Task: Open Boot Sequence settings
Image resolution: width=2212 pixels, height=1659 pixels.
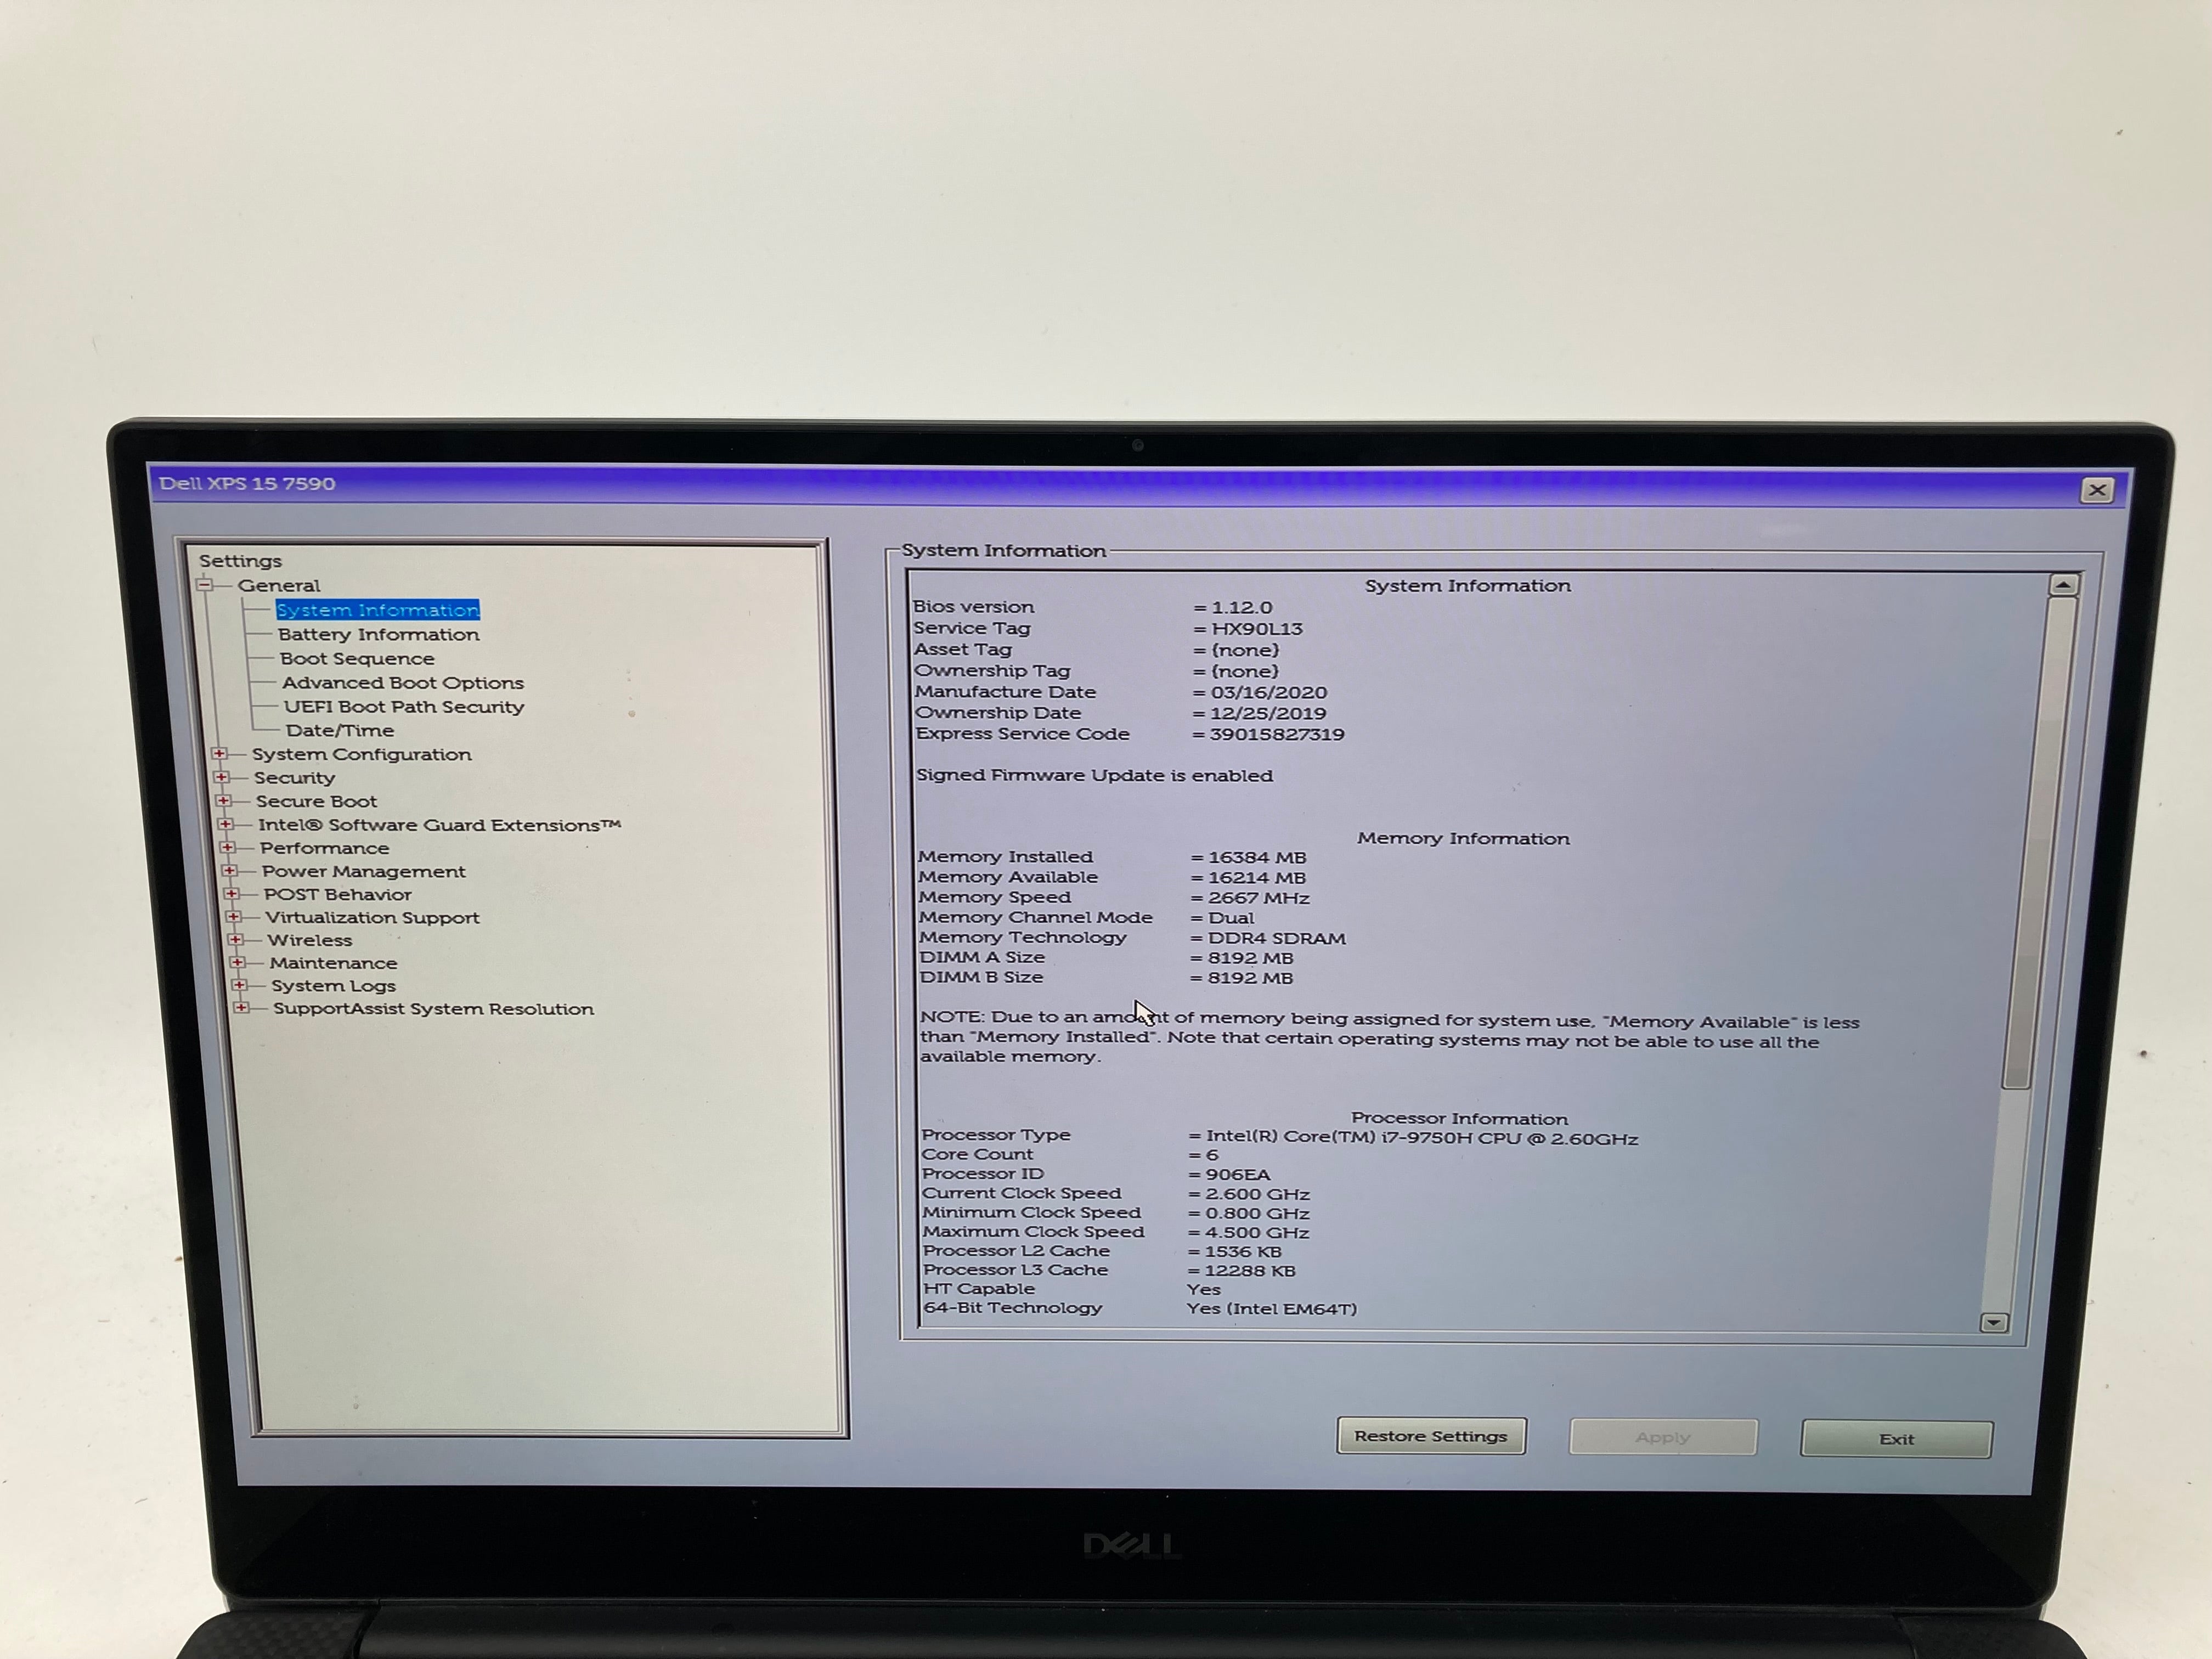Action: coord(357,658)
